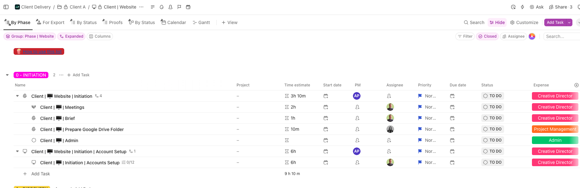
Task: Toggle the Expanded subtasks option
Action: 71,36
